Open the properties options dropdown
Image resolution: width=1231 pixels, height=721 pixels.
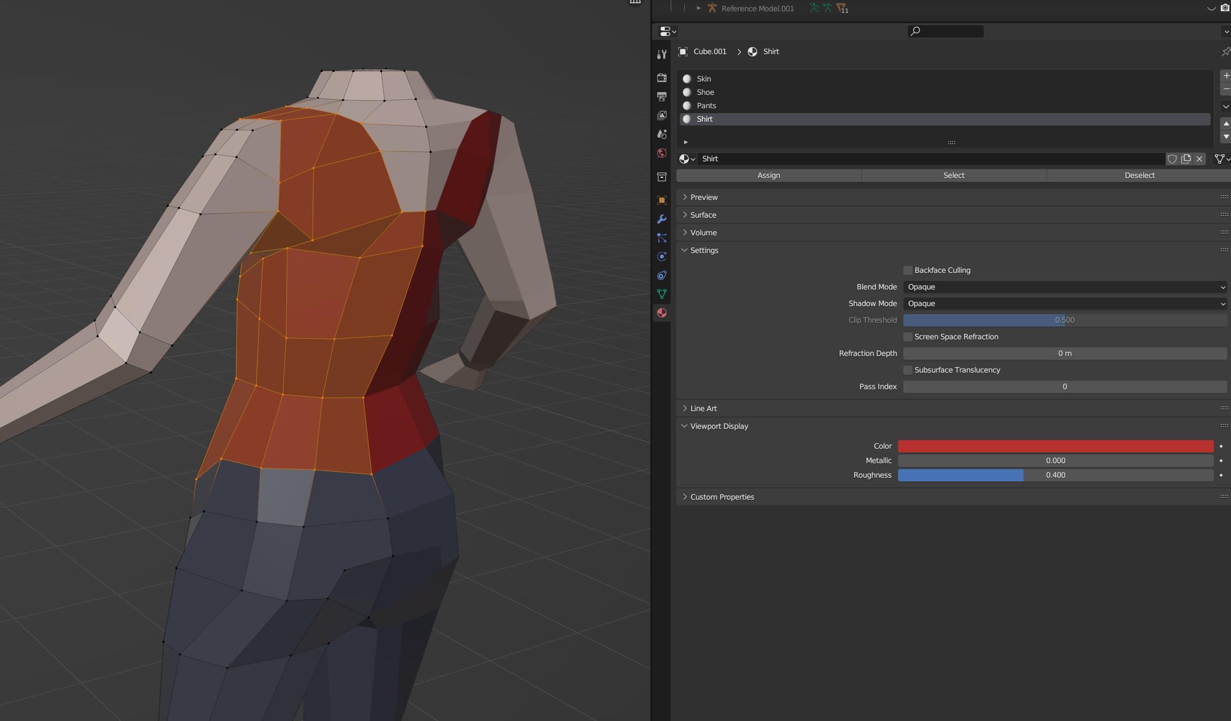pos(1226,32)
